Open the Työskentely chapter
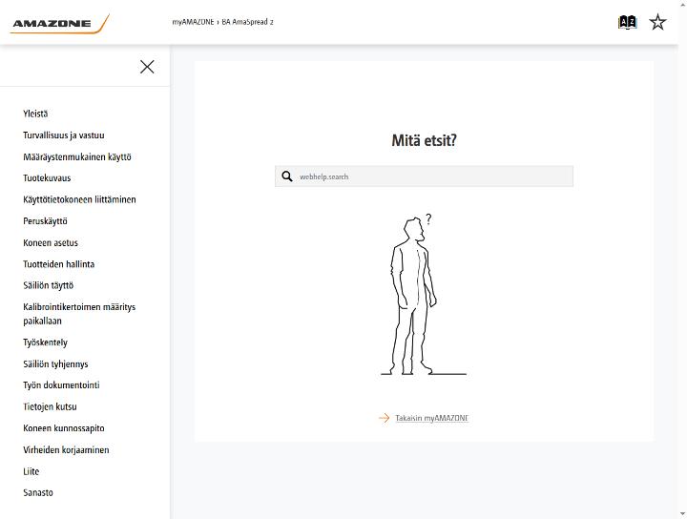 45,343
